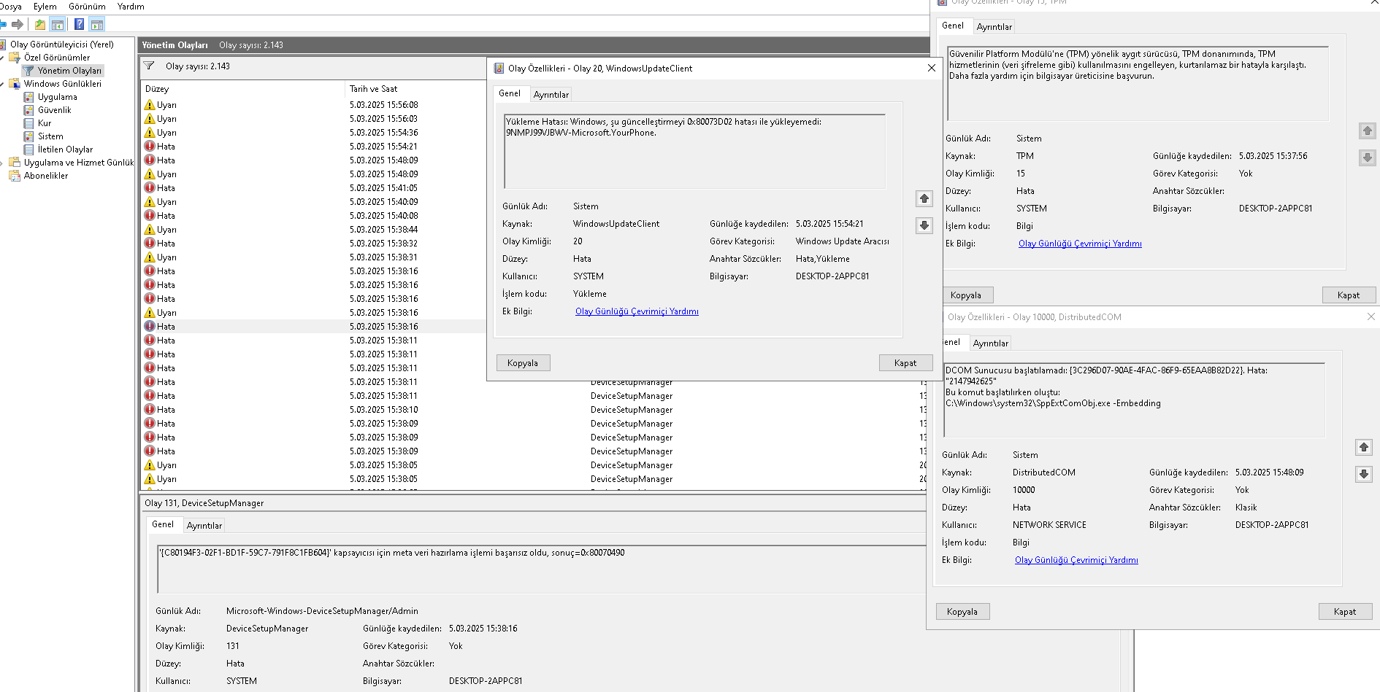Click the blue Help question mark icon
This screenshot has width=1380, height=692.
[79, 24]
